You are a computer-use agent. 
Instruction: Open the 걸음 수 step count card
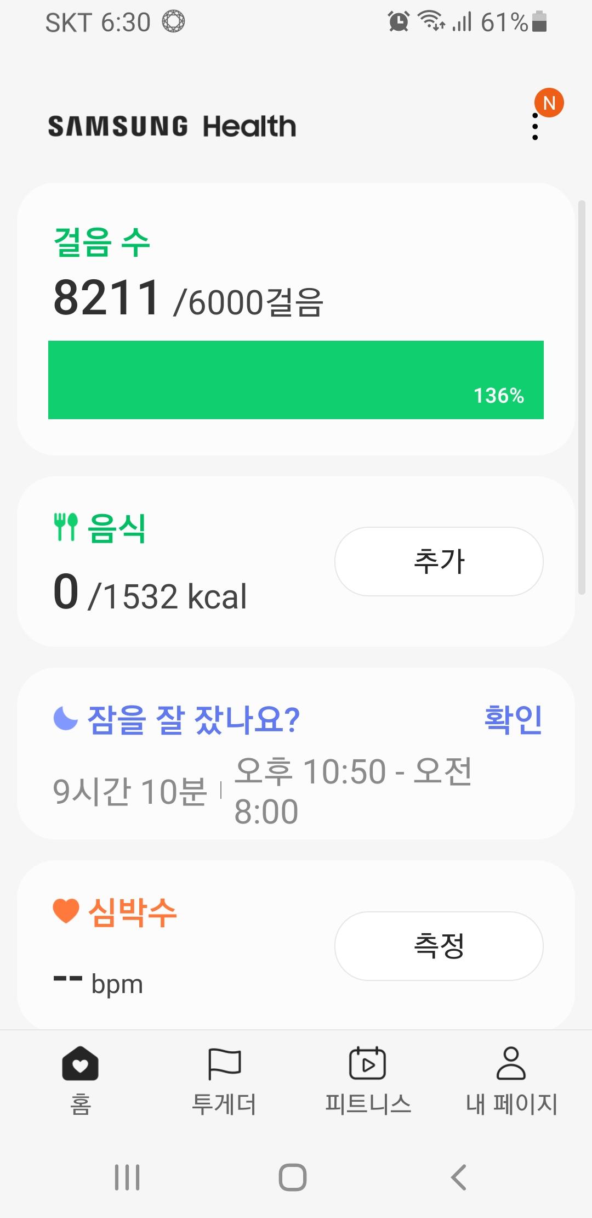[102, 242]
